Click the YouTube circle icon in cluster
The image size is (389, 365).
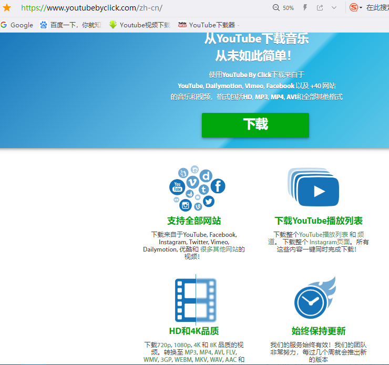tap(177, 187)
